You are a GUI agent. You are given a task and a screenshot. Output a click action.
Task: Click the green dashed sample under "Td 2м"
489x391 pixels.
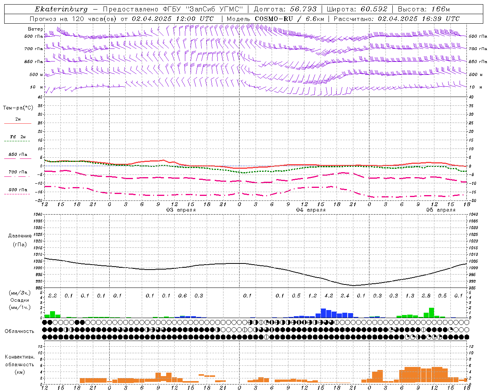point(17,141)
